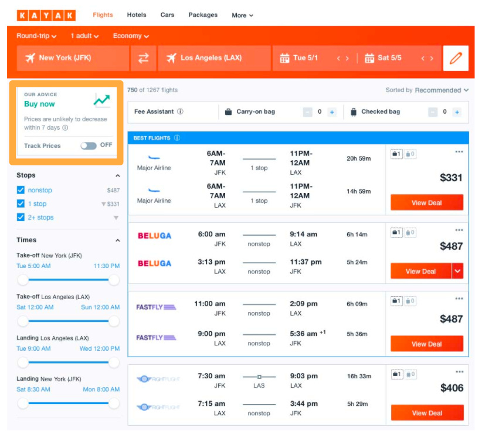Image resolution: width=482 pixels, height=434 pixels.
Task: Go to previous day for Tue 5/1
Action: coord(338,58)
